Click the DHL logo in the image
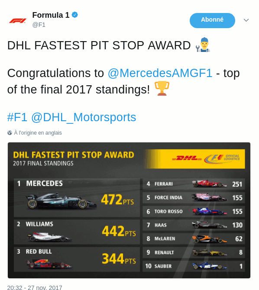Image resolution: width=259 pixels, height=290 pixels. [x=187, y=158]
